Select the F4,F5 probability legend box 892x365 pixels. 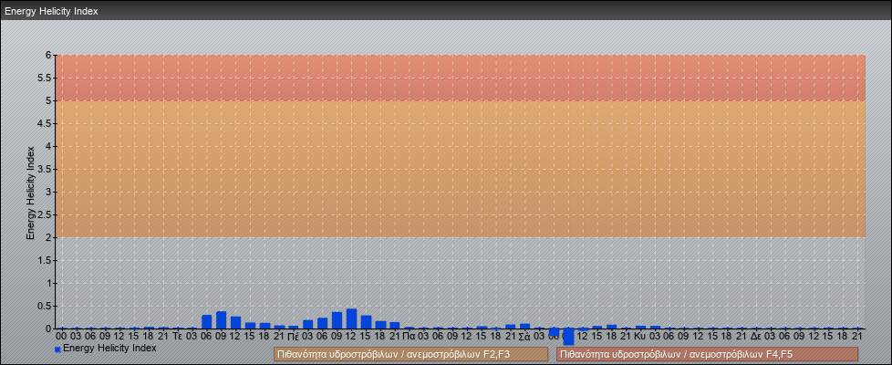click(x=707, y=354)
